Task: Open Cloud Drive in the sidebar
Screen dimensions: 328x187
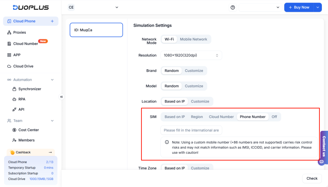Action: 23,66
